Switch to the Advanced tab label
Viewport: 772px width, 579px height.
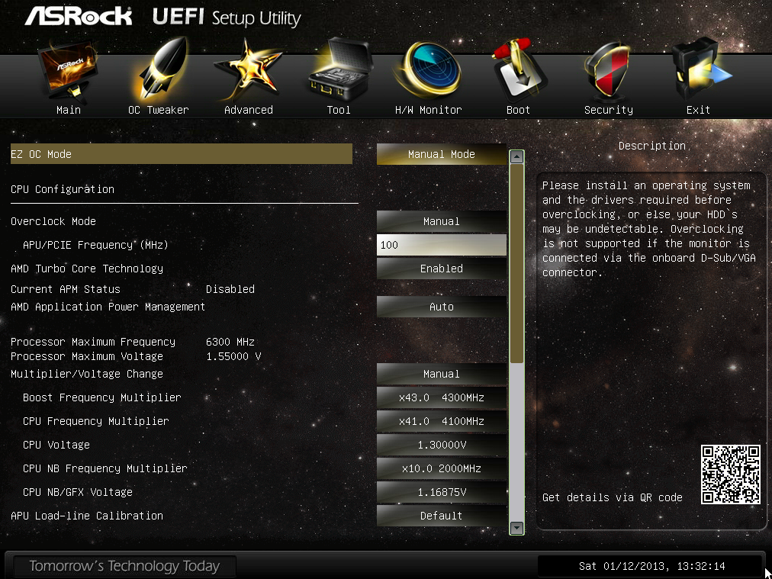point(249,110)
